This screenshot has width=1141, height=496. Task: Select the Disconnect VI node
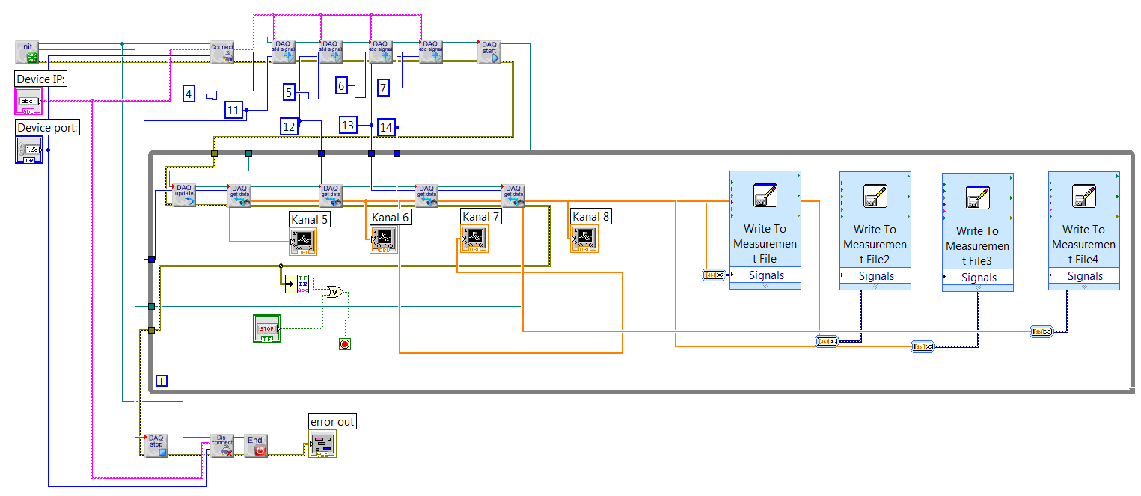click(222, 444)
